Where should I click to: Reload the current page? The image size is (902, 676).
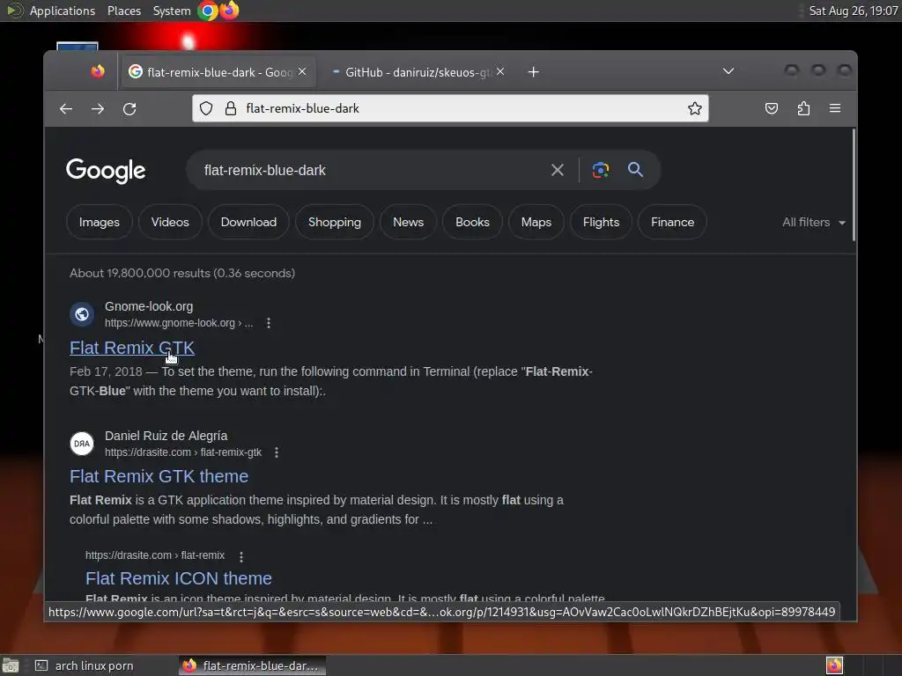tap(129, 108)
